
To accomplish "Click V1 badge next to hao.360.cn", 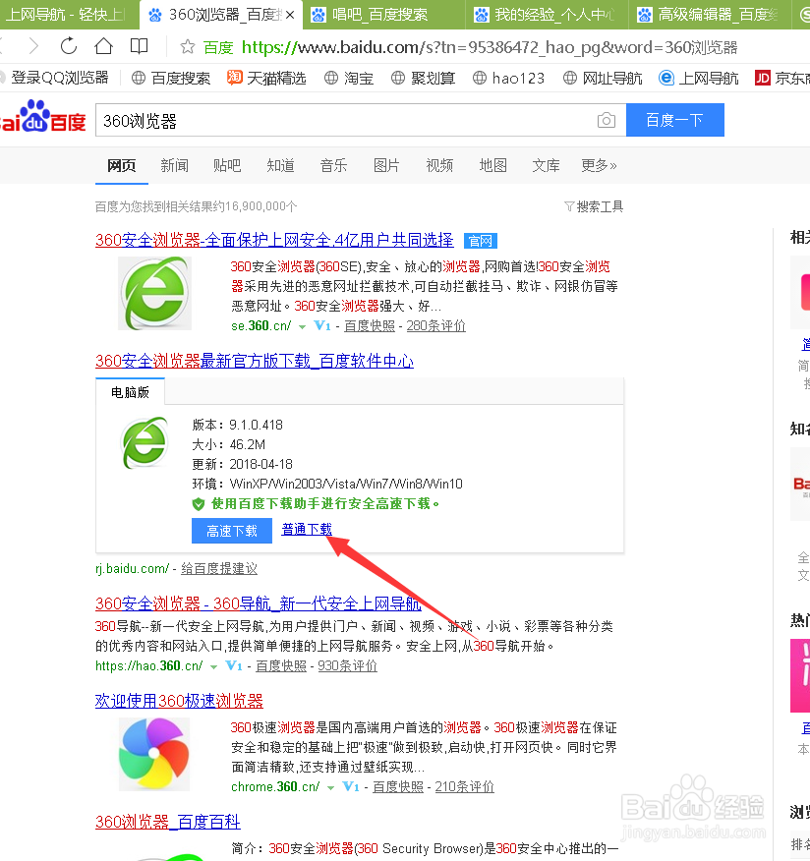I will pyautogui.click(x=234, y=665).
